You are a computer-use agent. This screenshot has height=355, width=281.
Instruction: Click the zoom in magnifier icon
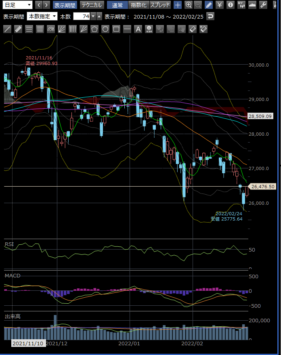point(188,5)
